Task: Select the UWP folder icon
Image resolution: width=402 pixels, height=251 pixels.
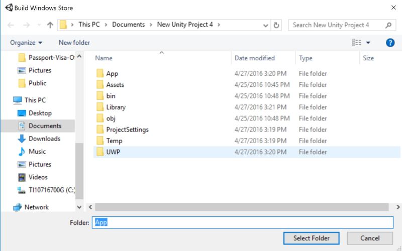Action: (x=100, y=152)
